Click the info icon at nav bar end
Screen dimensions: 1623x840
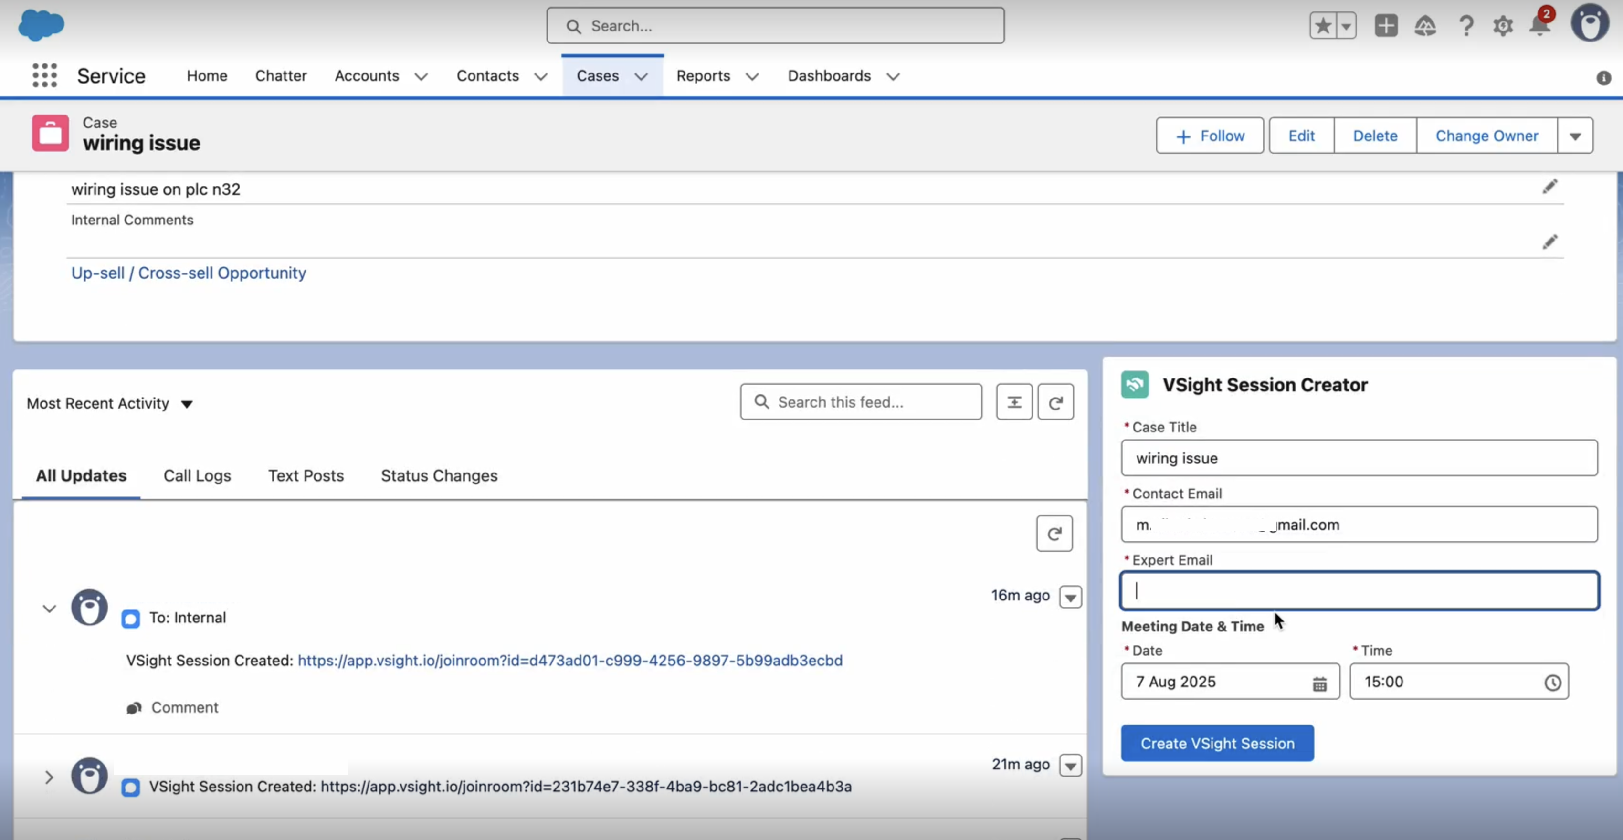point(1603,78)
